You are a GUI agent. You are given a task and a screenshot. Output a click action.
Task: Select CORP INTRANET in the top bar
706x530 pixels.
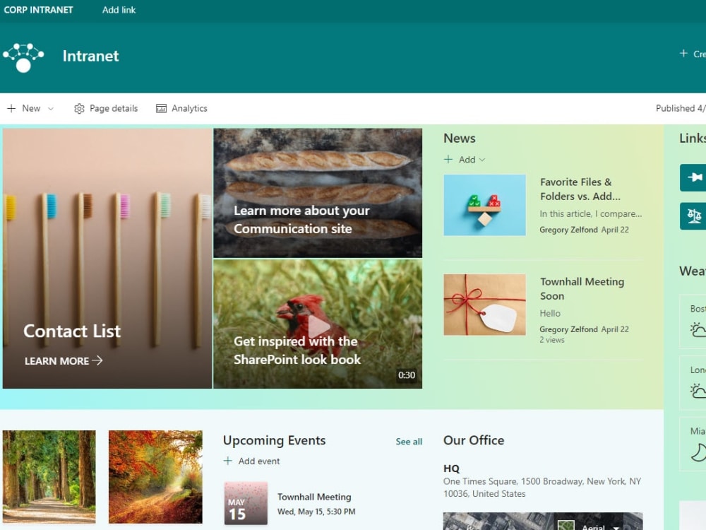pyautogui.click(x=38, y=9)
